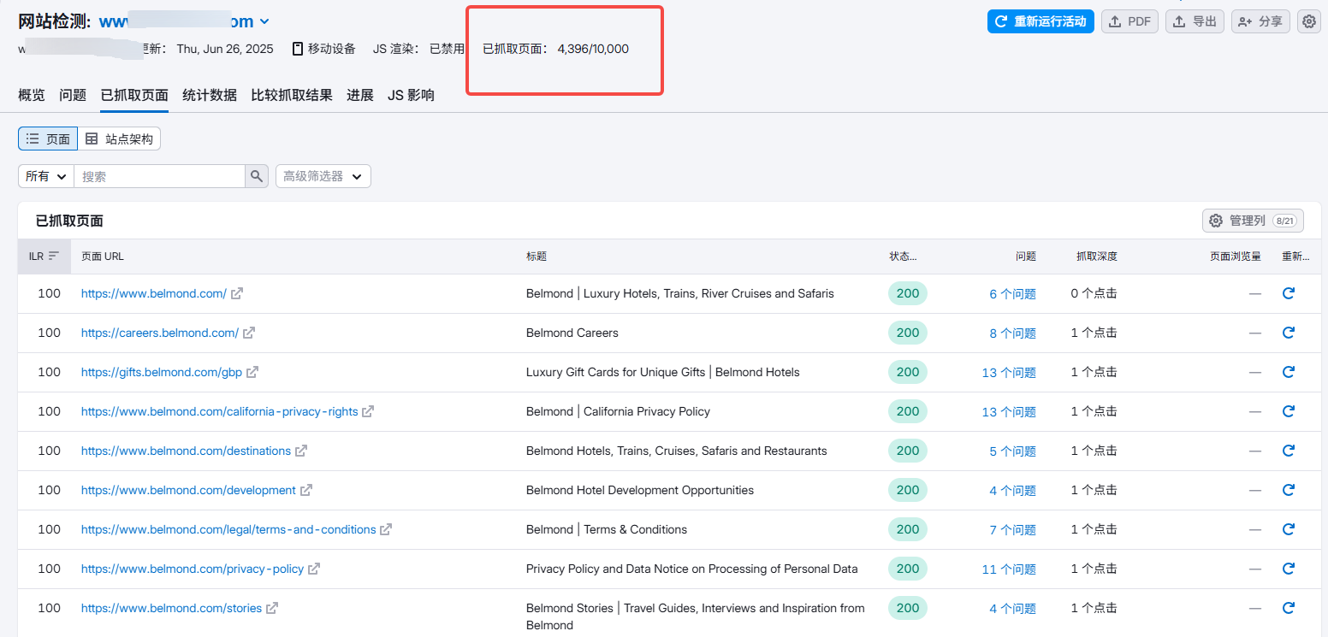Click the 管理列 columns button
Image resolution: width=1328 pixels, height=637 pixels.
click(x=1253, y=221)
